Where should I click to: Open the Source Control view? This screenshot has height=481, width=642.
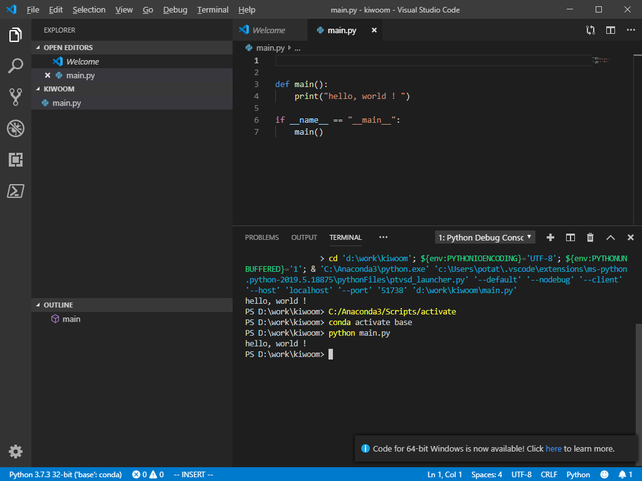pos(16,97)
